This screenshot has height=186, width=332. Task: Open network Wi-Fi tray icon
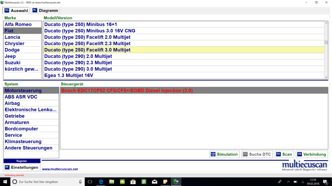point(302,181)
